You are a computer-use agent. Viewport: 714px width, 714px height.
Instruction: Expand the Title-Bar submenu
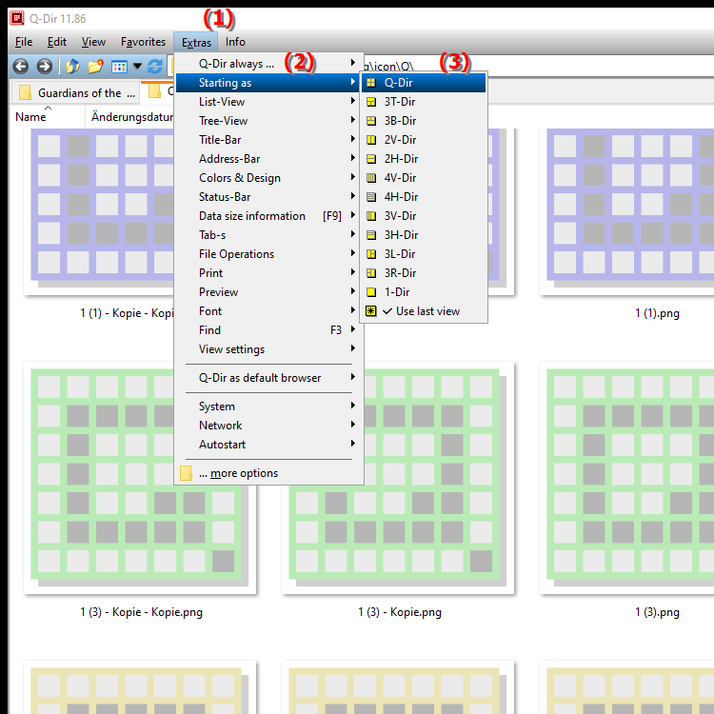pyautogui.click(x=268, y=140)
